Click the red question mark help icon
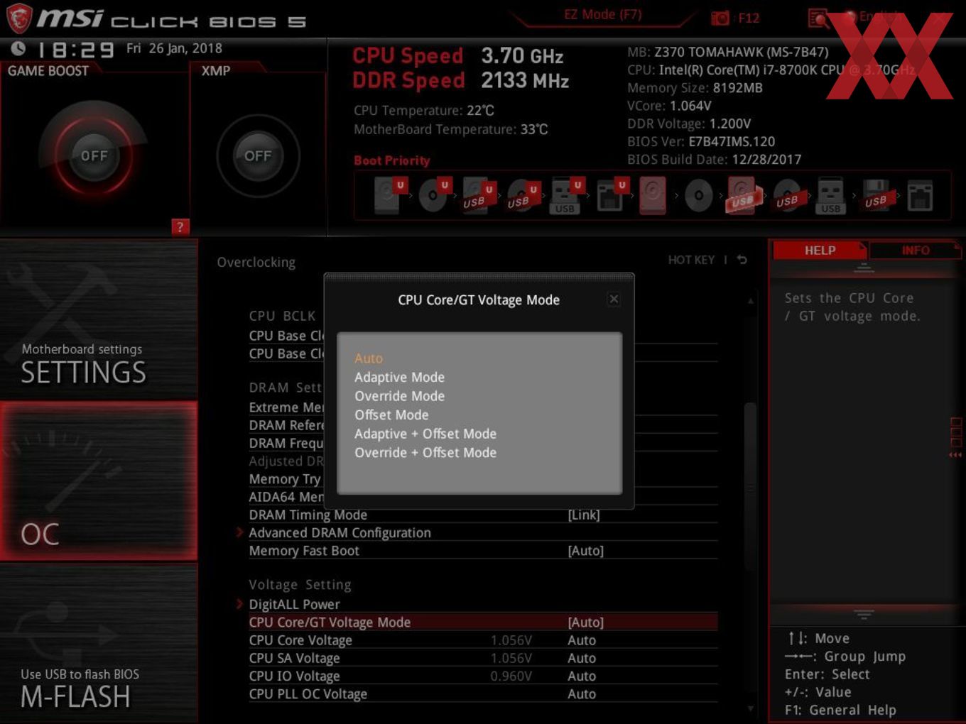 tap(180, 226)
